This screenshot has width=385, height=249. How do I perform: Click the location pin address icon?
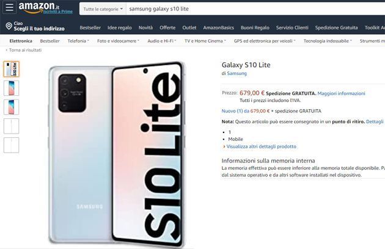9,26
